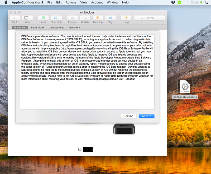Click the green dot status icon
This screenshot has height=174, width=211.
[x=201, y=2]
